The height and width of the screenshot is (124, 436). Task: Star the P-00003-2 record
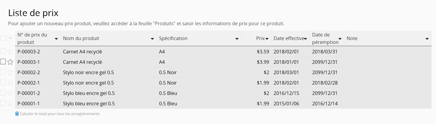[x=10, y=52]
